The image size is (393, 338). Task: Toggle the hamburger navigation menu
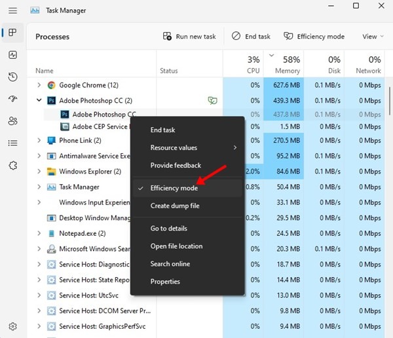click(x=12, y=10)
